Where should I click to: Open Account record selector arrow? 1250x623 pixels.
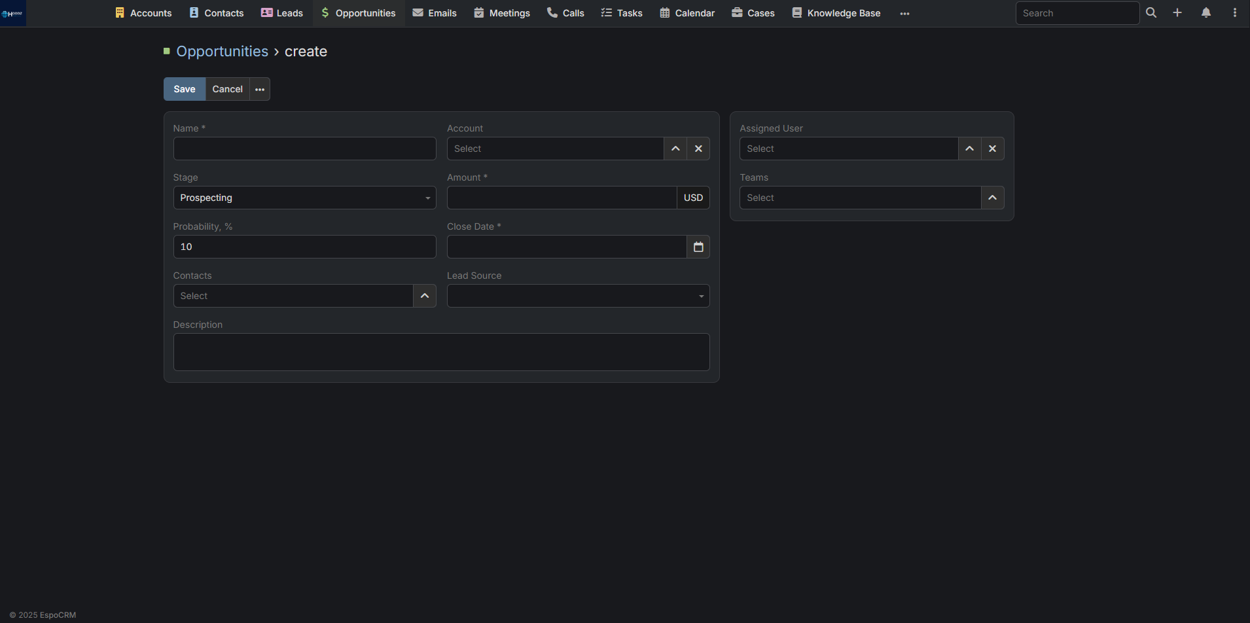coord(675,149)
